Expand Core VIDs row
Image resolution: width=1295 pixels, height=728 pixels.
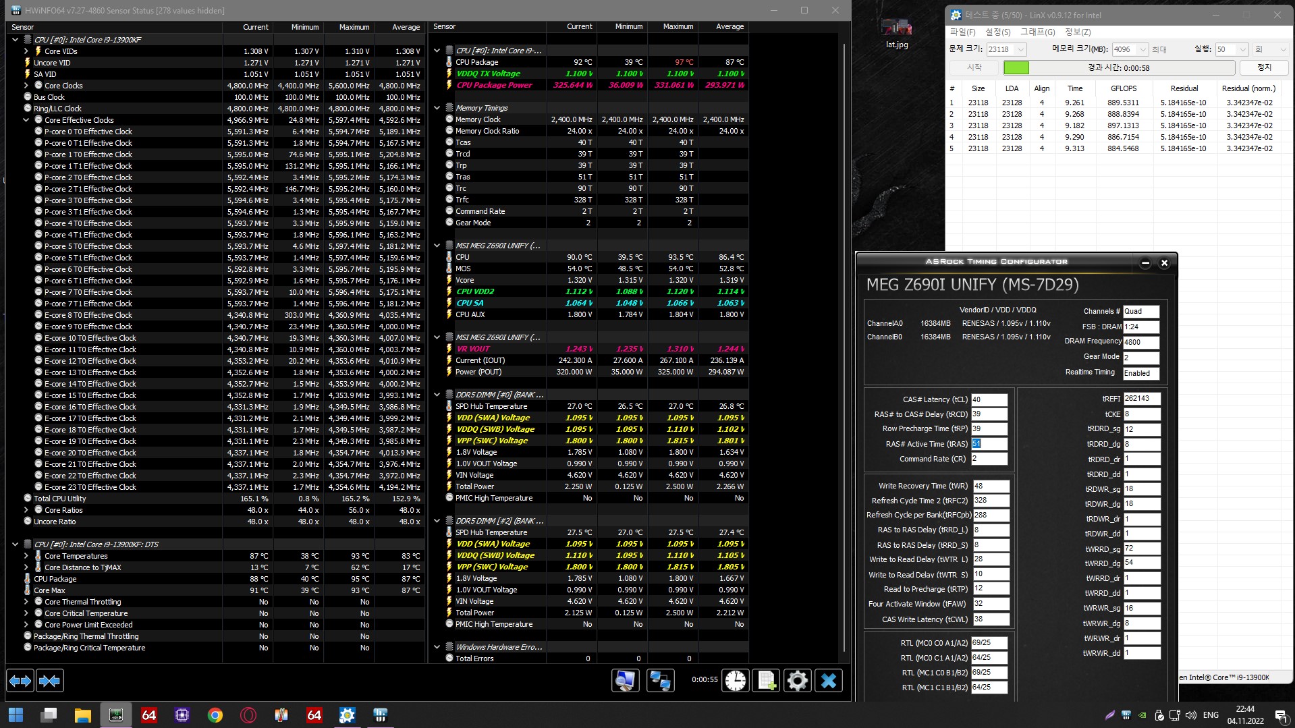[26, 51]
